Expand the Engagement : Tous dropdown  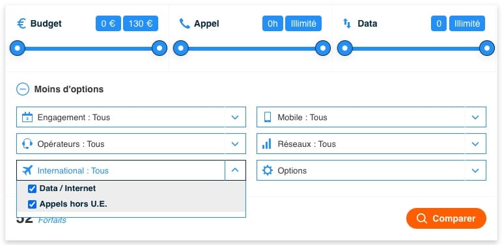click(x=131, y=117)
